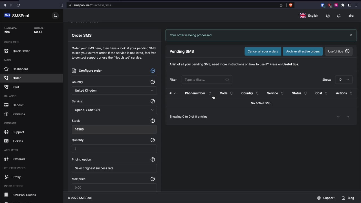
Task: Collapse the sidebar with the swap arrows button
Action: pyautogui.click(x=55, y=16)
